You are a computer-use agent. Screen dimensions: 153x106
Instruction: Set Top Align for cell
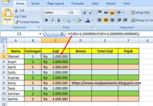[x=100, y=12]
